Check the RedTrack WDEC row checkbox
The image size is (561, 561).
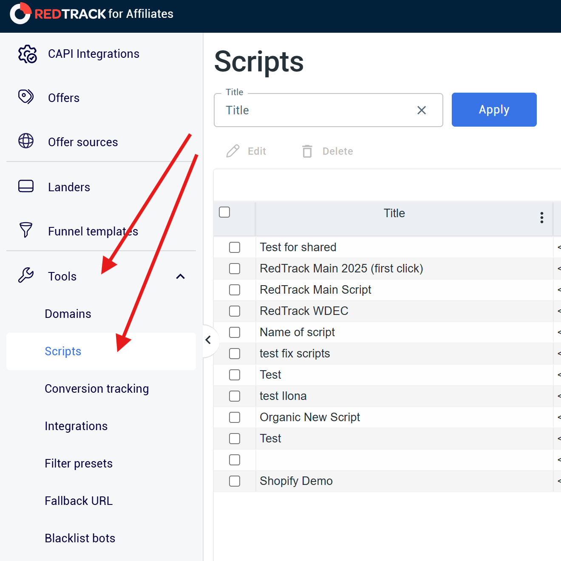pyautogui.click(x=235, y=311)
